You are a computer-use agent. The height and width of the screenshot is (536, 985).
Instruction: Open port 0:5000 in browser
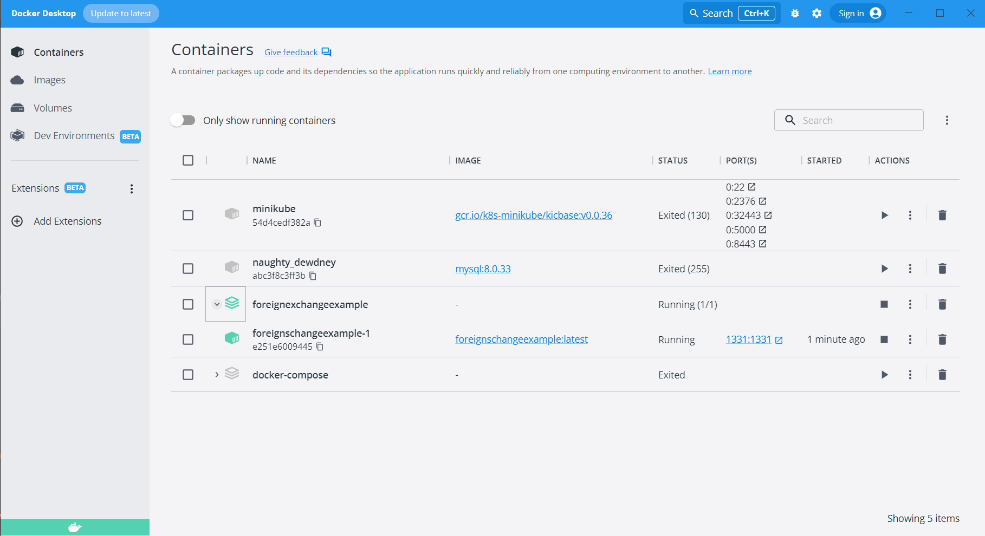coord(762,230)
